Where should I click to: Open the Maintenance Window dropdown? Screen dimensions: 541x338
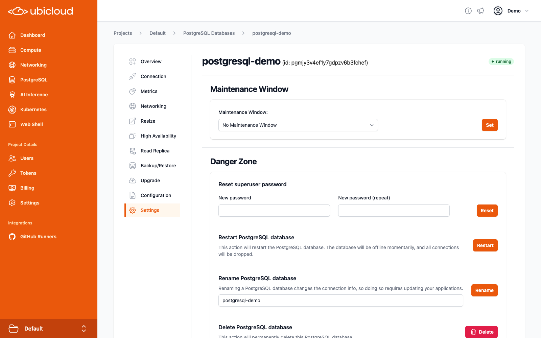coord(298,125)
